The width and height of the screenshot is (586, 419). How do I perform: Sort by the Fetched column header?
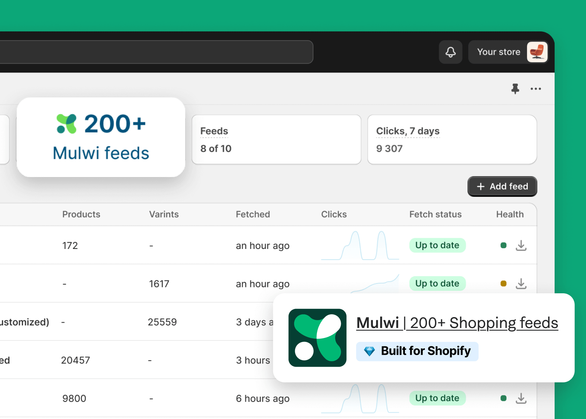[253, 214]
